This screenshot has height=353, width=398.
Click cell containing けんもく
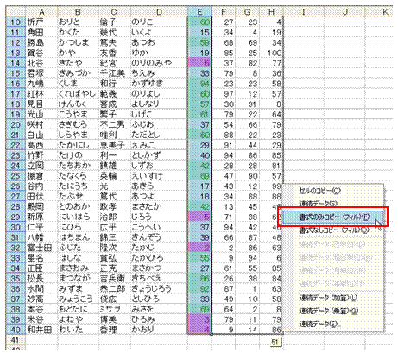(x=78, y=104)
